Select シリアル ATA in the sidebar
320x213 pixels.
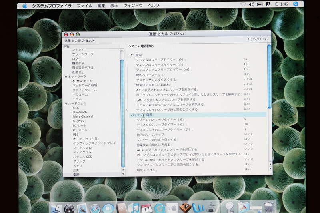[83, 148]
